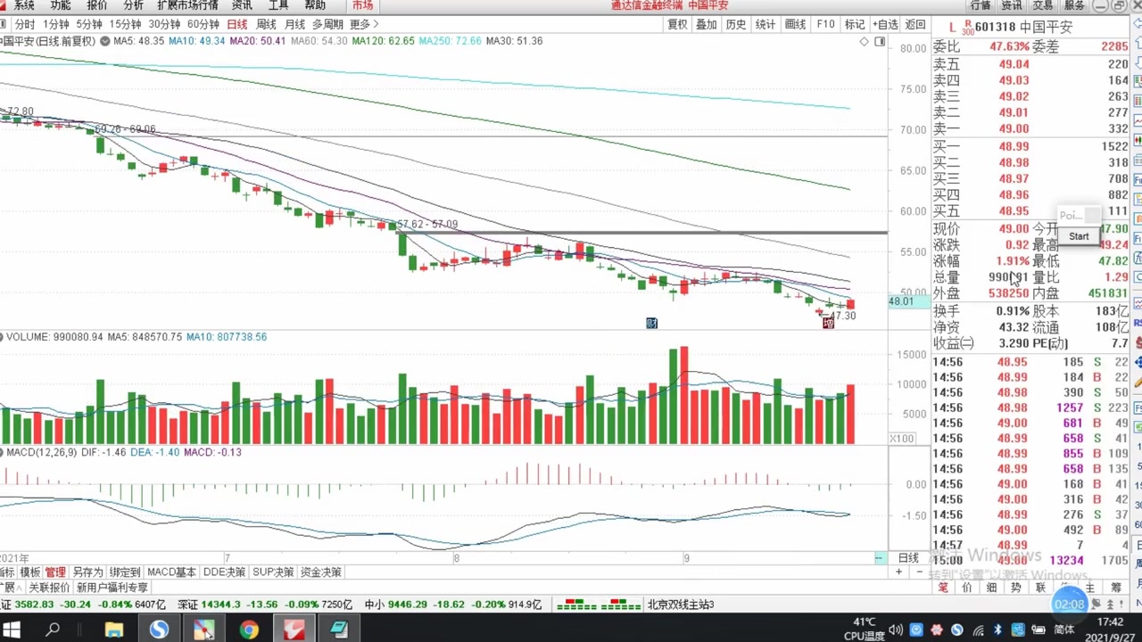Screen dimensions: 1142x642
Task: Click the 画线 drawing button
Action: point(795,24)
